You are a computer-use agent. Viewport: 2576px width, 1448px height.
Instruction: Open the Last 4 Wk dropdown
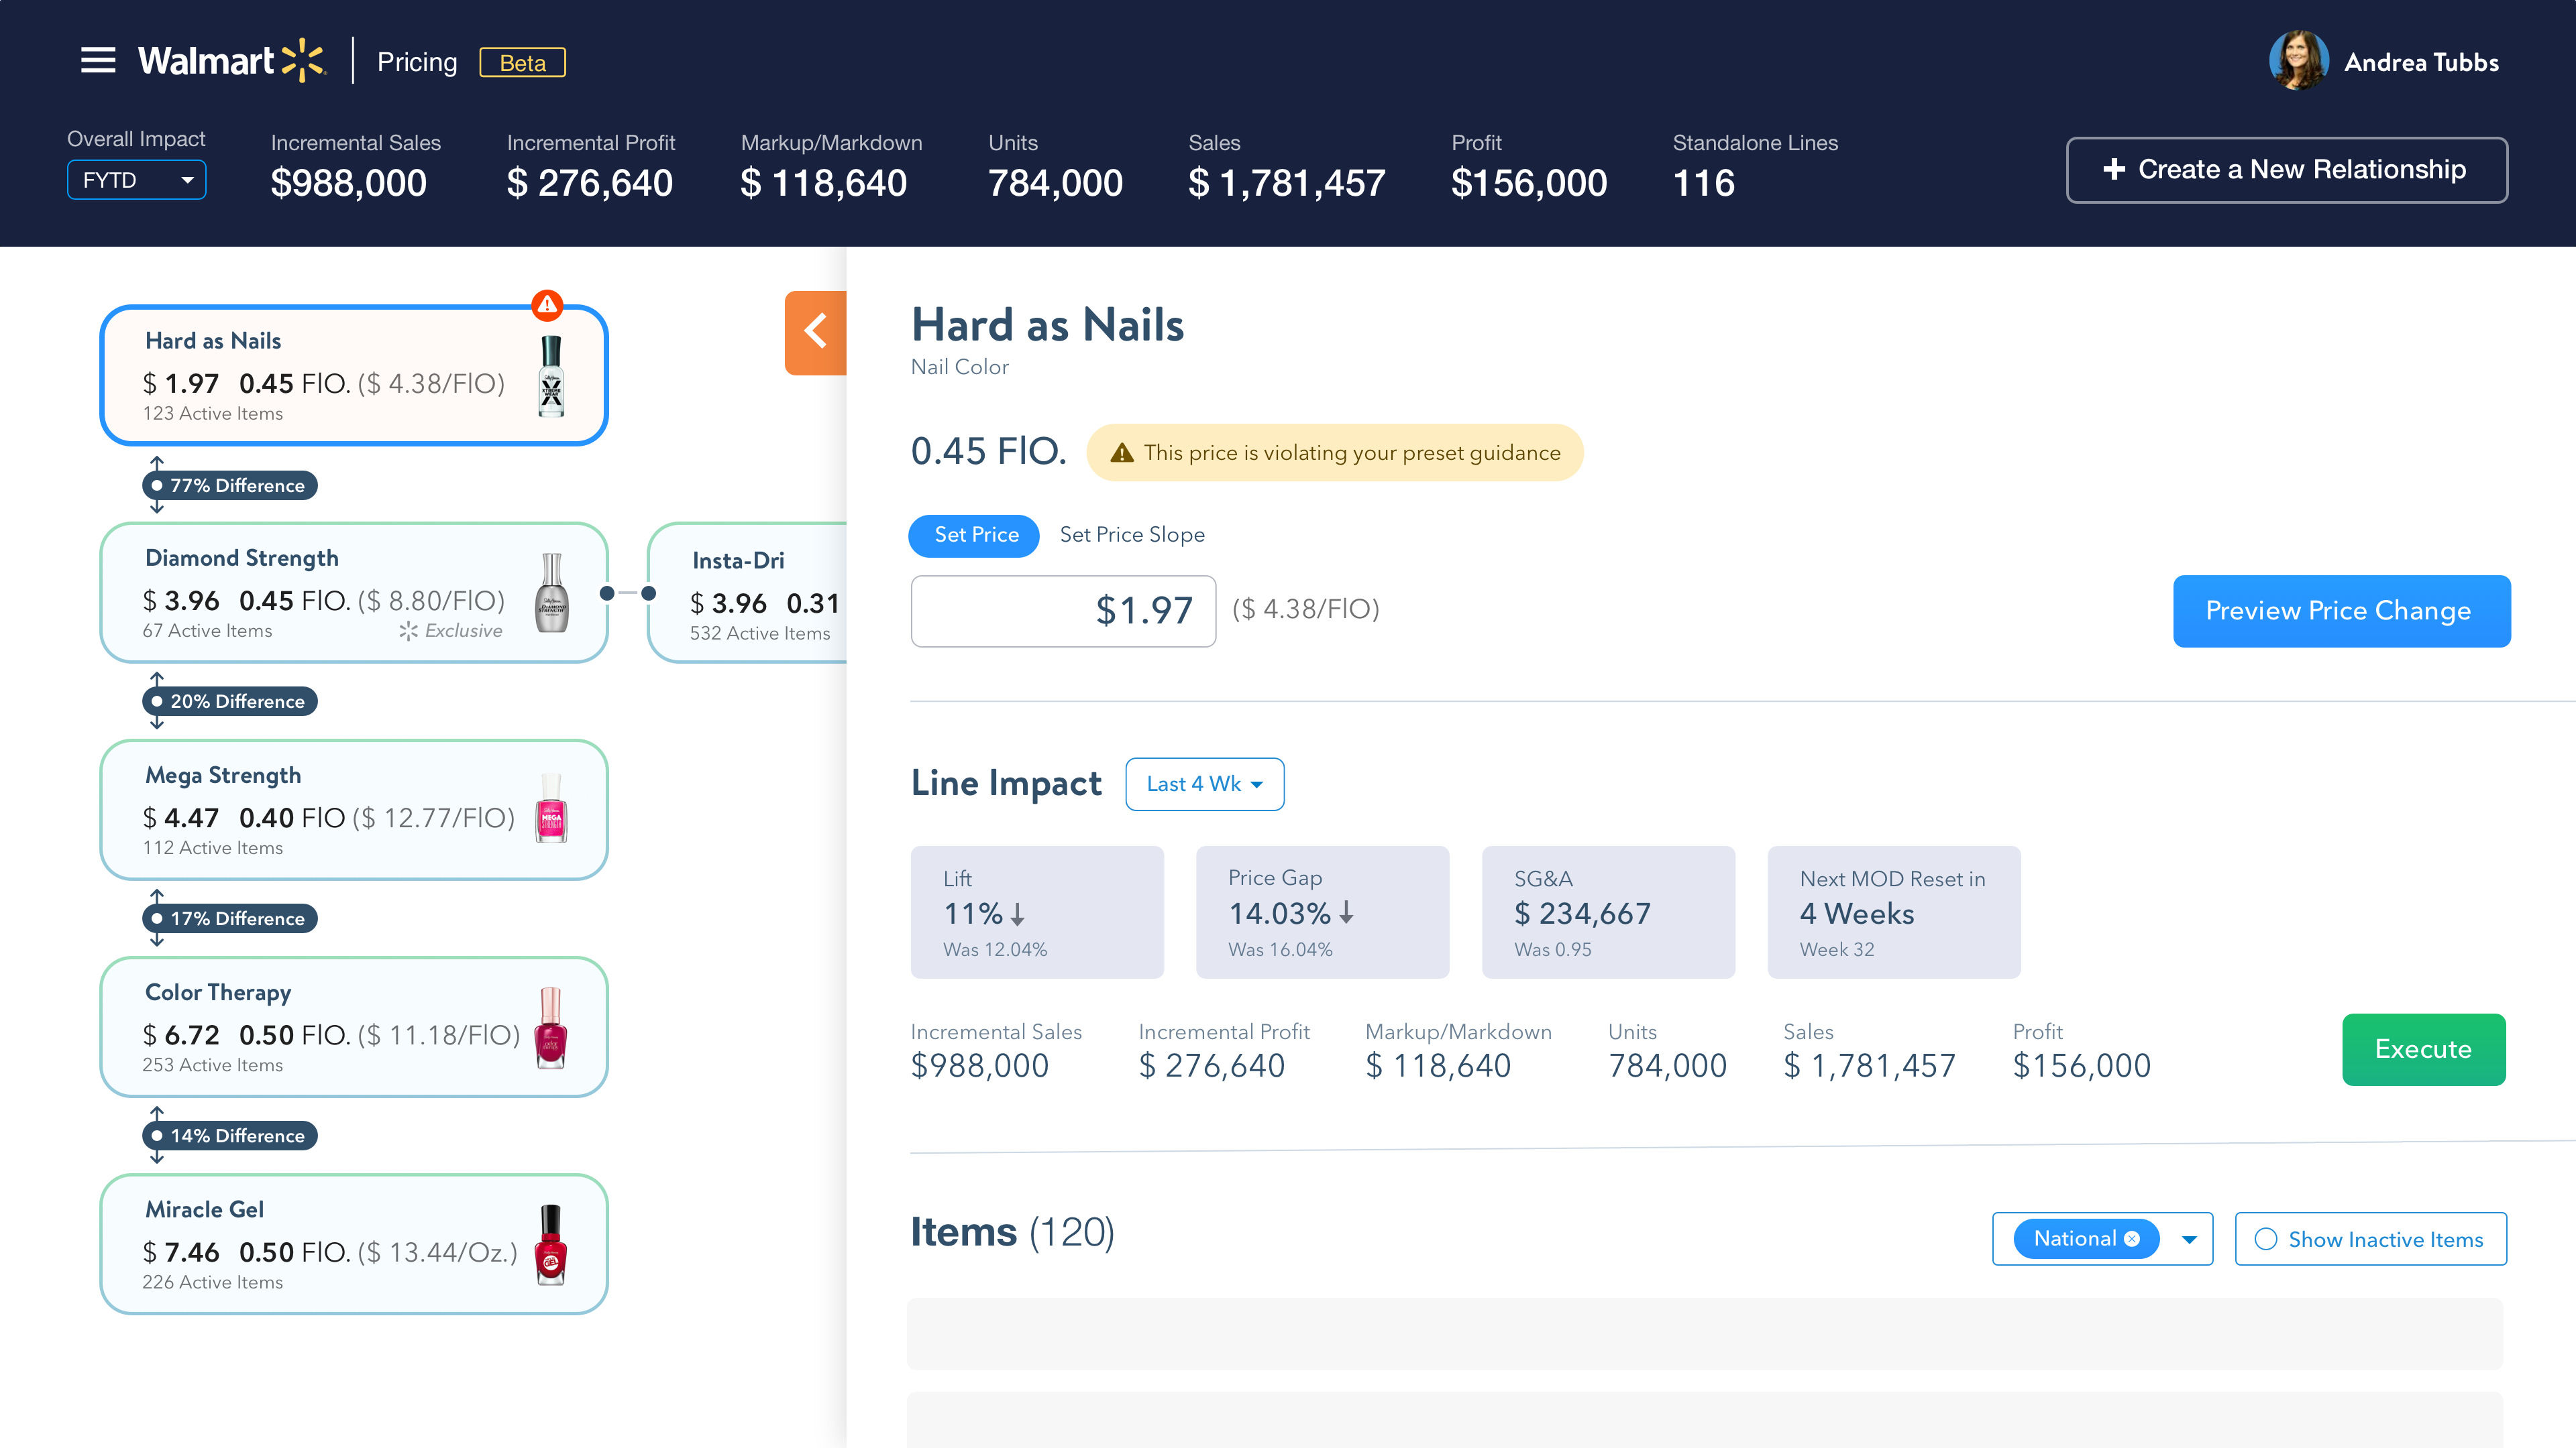coord(1204,784)
